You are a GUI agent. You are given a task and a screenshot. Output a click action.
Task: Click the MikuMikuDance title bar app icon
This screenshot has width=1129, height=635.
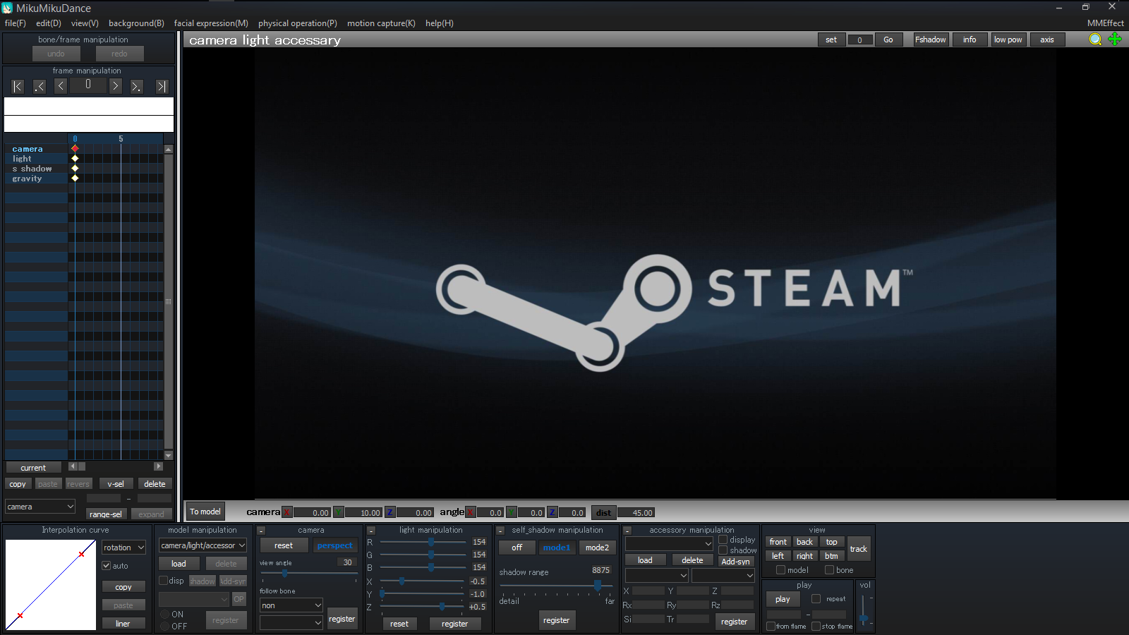(7, 8)
